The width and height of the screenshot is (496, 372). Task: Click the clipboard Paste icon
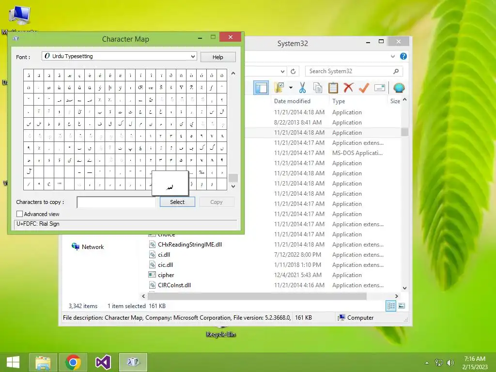333,88
